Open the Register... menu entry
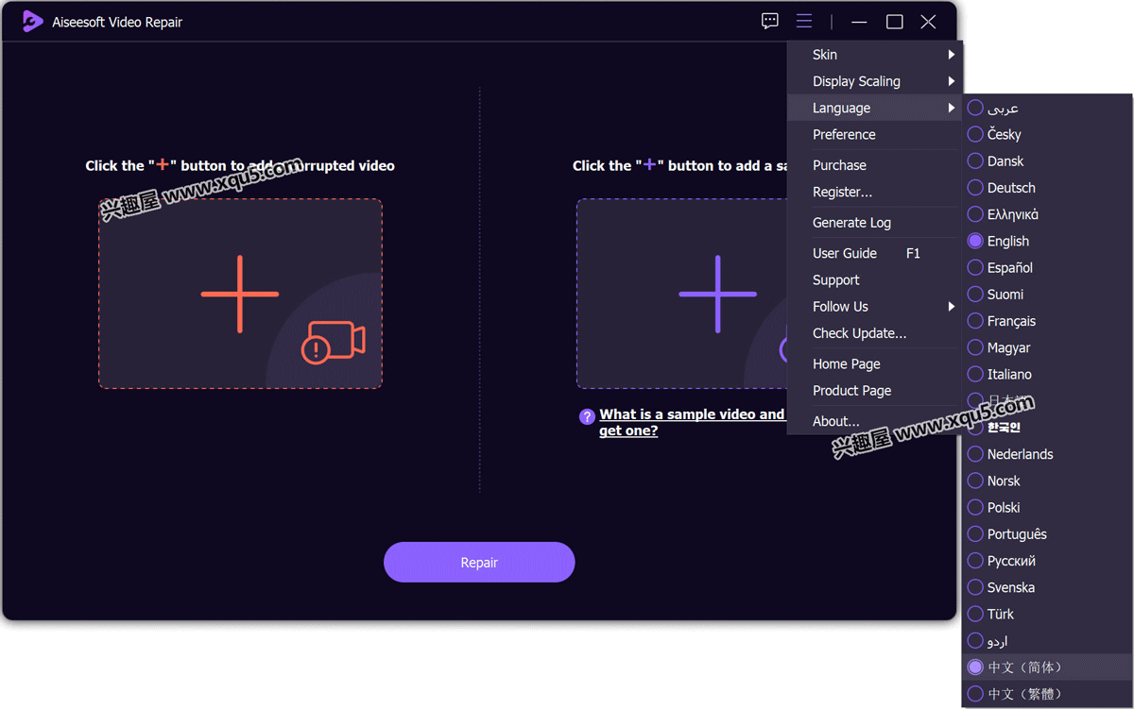The height and width of the screenshot is (709, 1134). click(x=874, y=192)
